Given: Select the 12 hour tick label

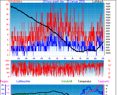Looking at the screenshot, I should pyautogui.click(x=57, y=58).
